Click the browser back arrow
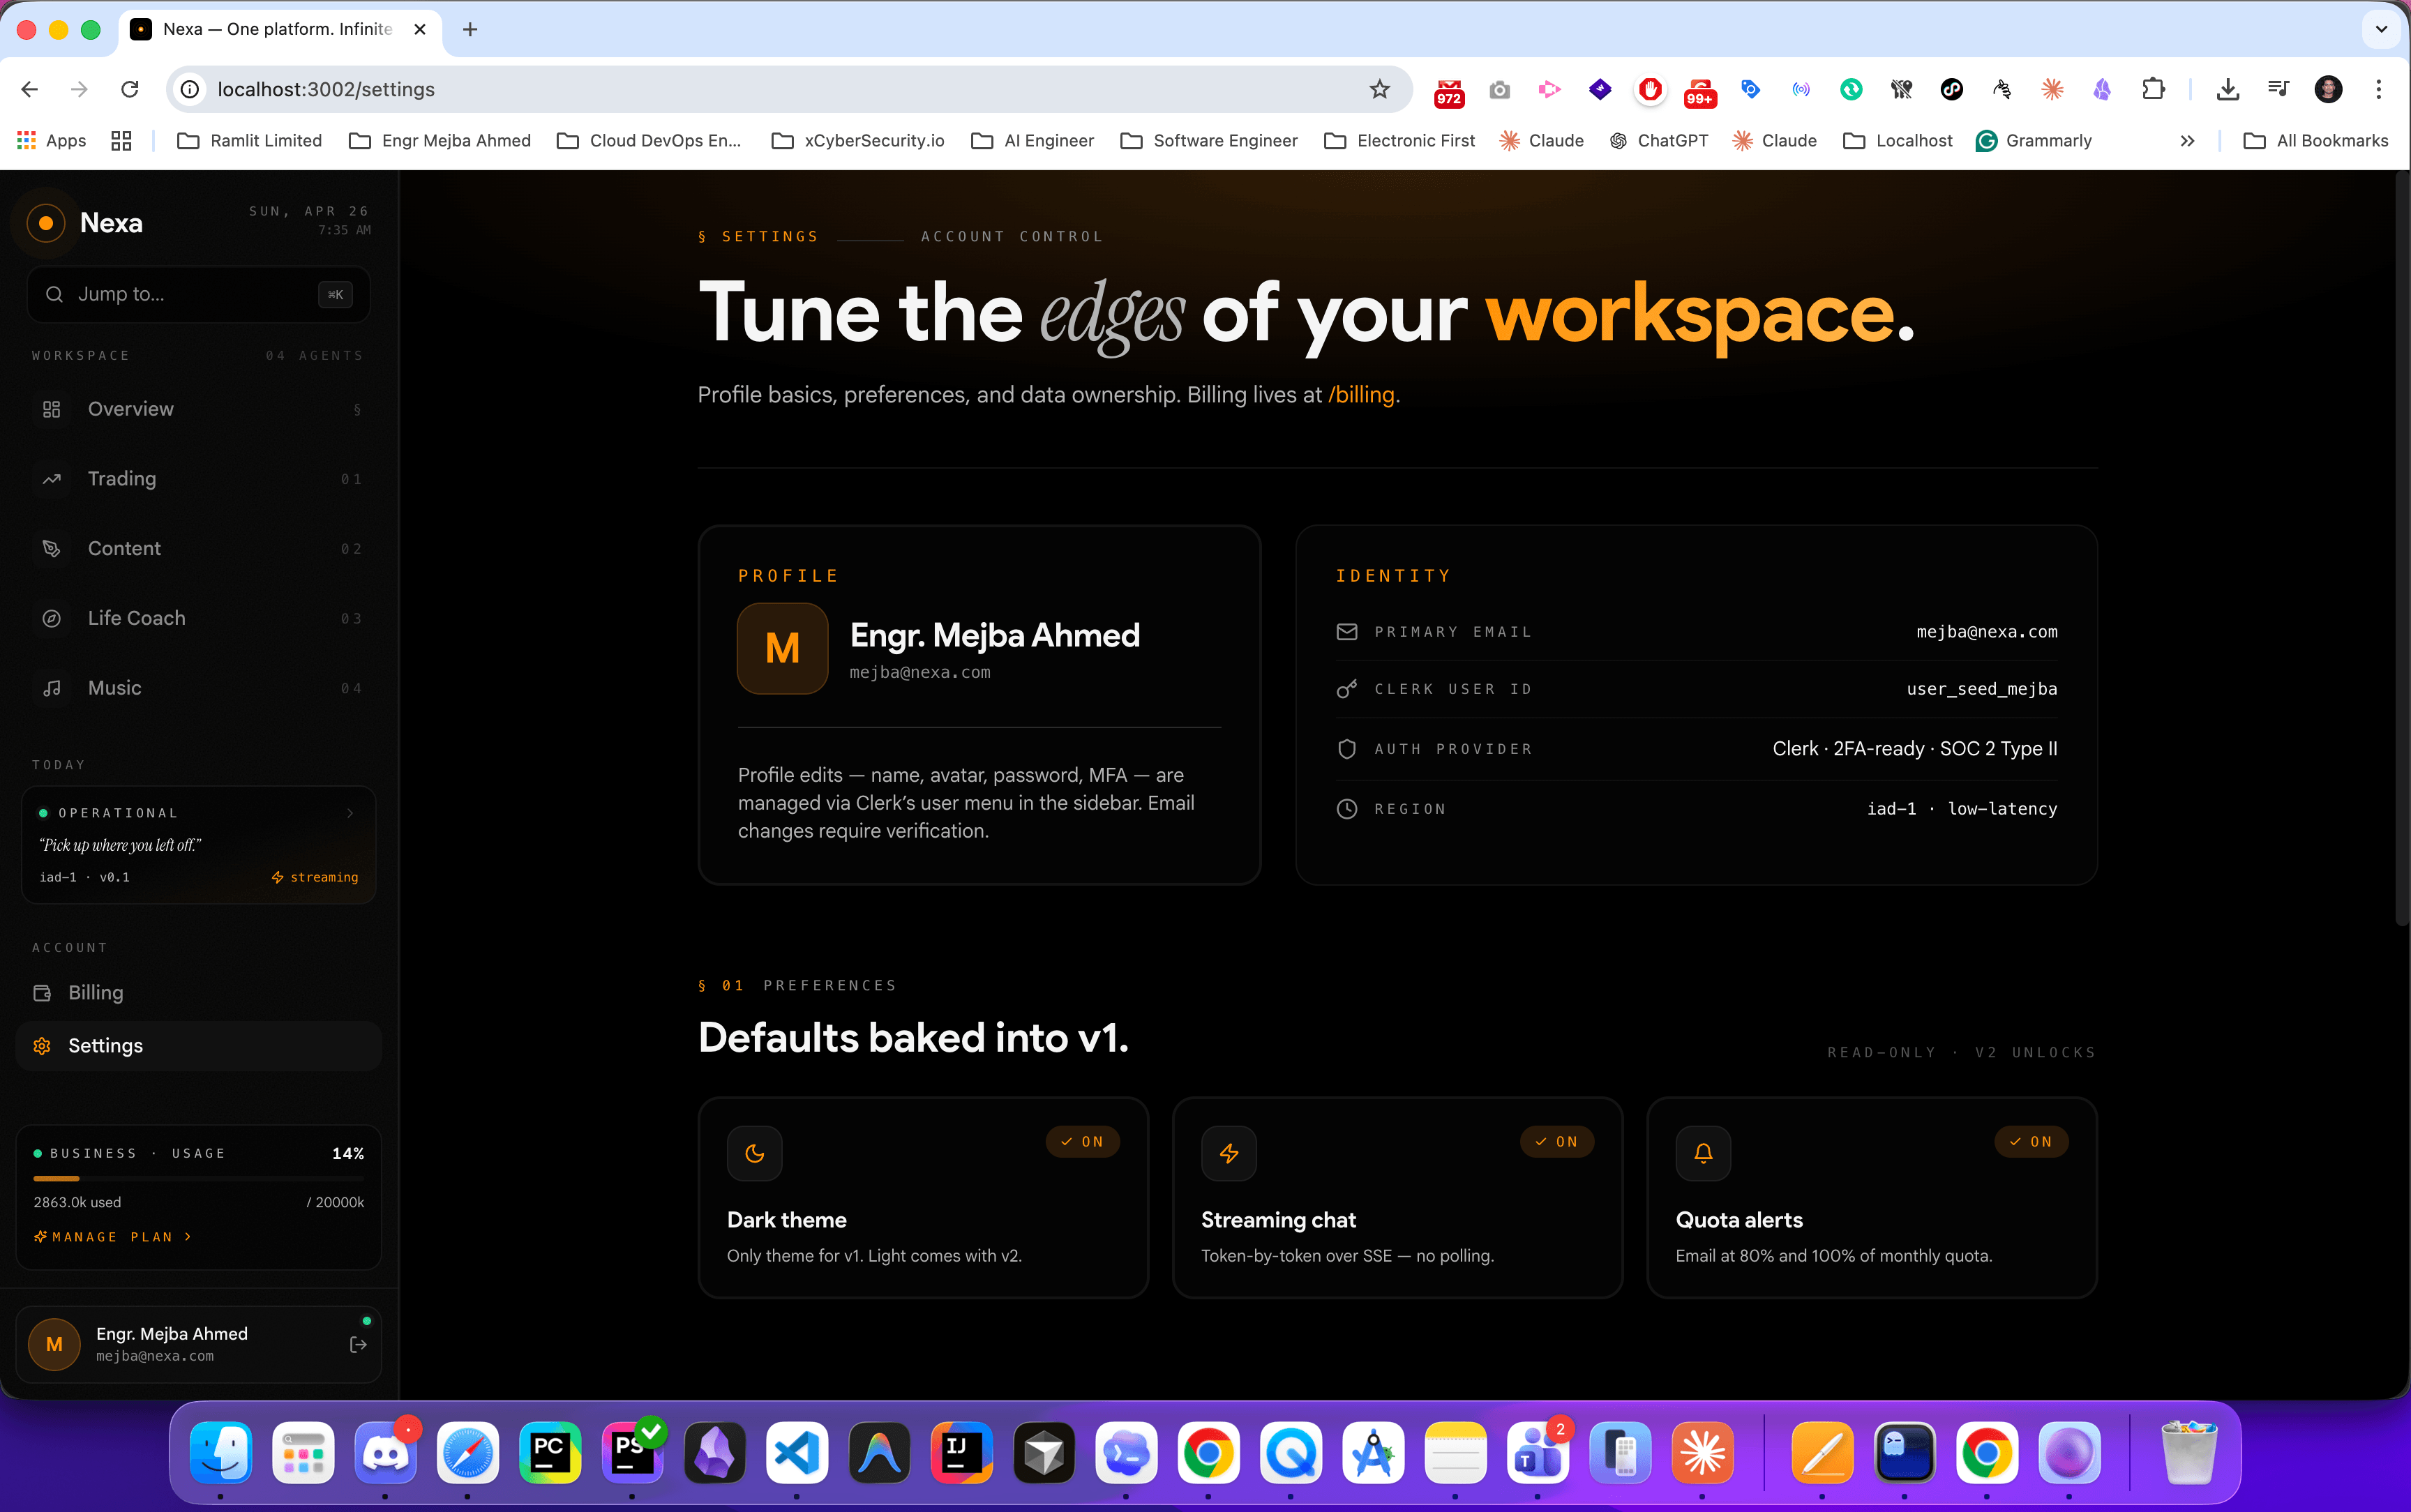 point(30,89)
